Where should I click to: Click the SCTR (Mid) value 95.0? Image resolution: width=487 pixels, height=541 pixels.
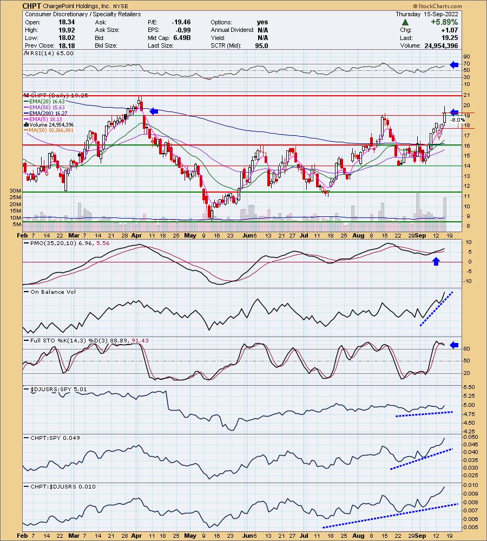pos(261,45)
